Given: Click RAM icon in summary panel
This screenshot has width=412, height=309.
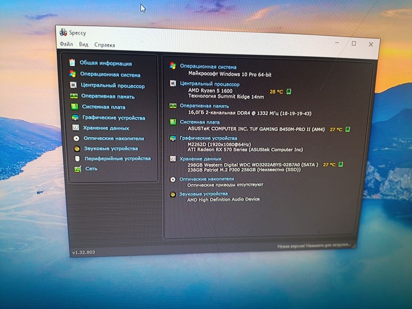Looking at the screenshot, I should [x=173, y=106].
